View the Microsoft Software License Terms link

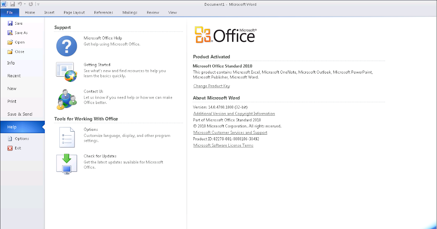coord(223,146)
